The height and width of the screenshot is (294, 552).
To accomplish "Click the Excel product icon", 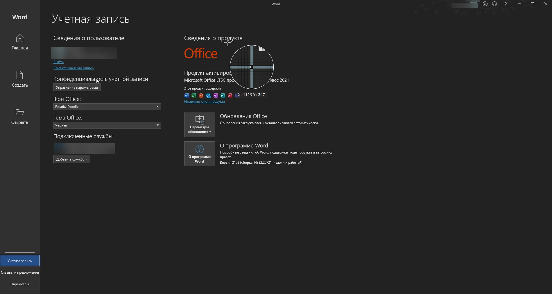I will 194,95.
